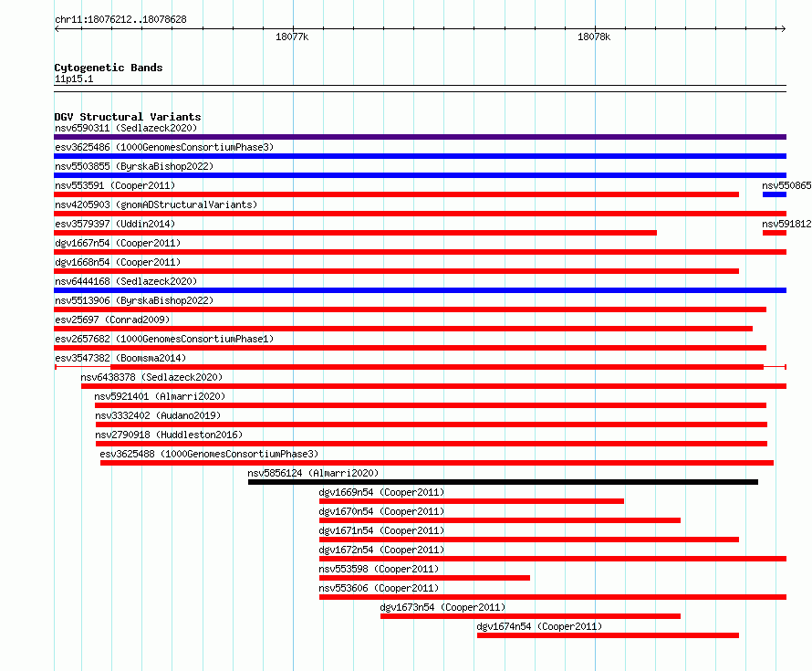Select the dgv1670n54 (Cooper2011) label
Viewport: 812px width, 671px height.
tap(381, 511)
